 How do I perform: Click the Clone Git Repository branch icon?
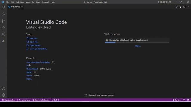(27, 49)
